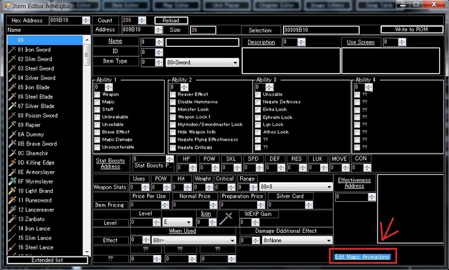Click the sword icon preview beside Icon field
The image size is (449, 270).
[226, 219]
